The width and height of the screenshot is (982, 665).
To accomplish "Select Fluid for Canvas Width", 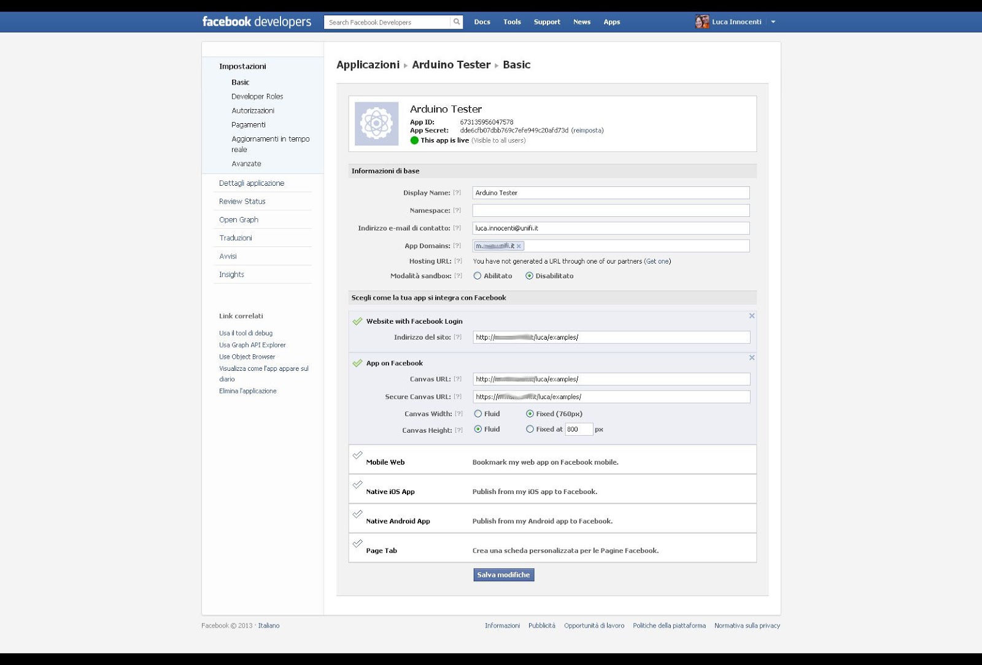I will 477,414.
